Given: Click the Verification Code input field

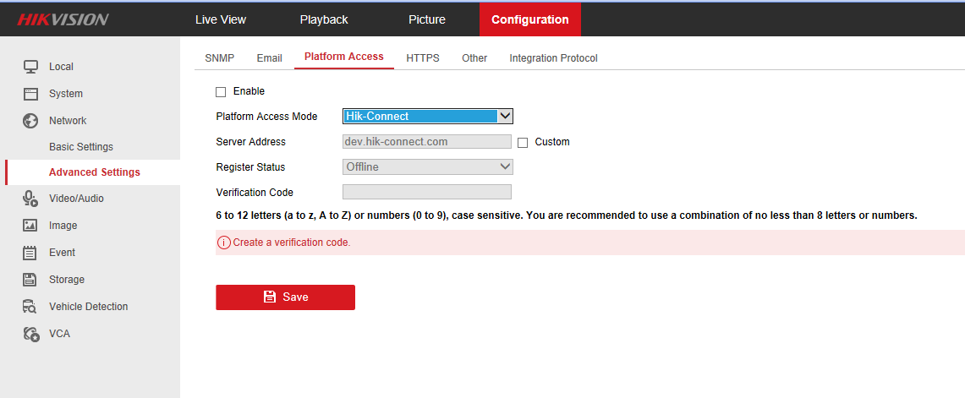Looking at the screenshot, I should click(427, 192).
